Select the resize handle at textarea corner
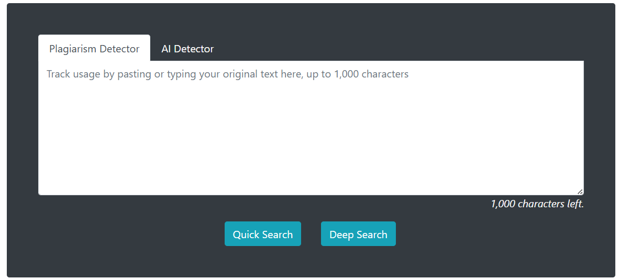The height and width of the screenshot is (279, 620). pyautogui.click(x=580, y=191)
